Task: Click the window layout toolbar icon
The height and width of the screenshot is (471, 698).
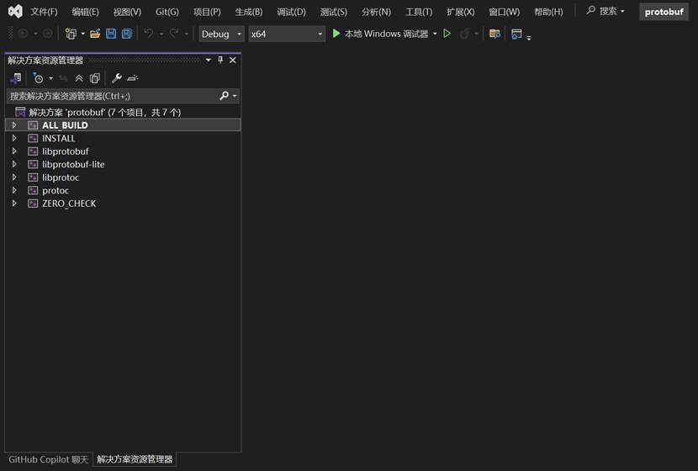Action: [x=516, y=34]
